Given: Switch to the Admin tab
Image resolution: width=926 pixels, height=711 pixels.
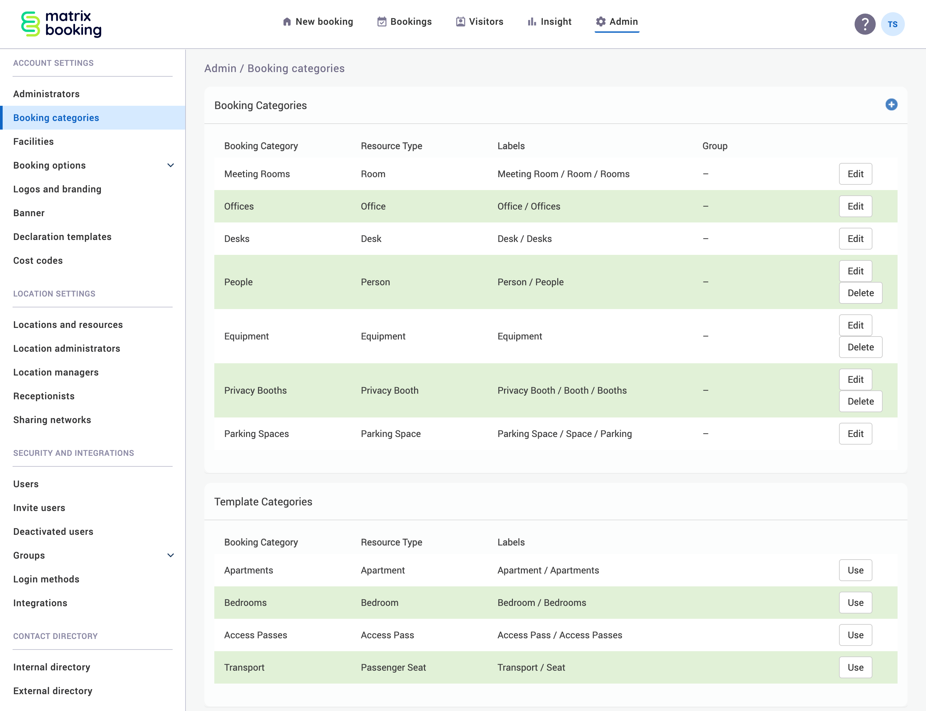Looking at the screenshot, I should tap(623, 21).
